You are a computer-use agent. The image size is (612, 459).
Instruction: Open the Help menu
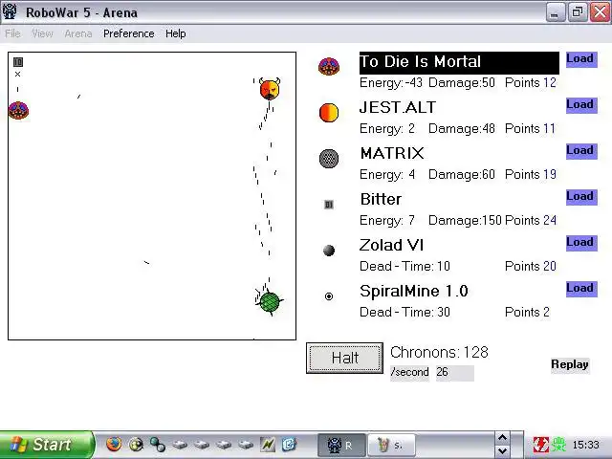coord(176,33)
